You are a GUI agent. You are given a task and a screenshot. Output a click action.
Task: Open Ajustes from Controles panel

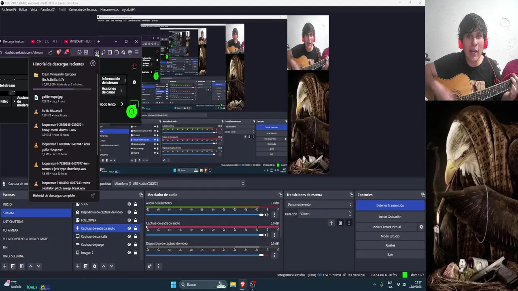click(x=390, y=245)
